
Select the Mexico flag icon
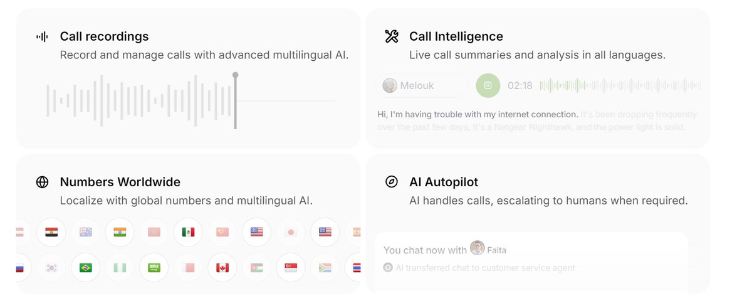click(x=188, y=233)
